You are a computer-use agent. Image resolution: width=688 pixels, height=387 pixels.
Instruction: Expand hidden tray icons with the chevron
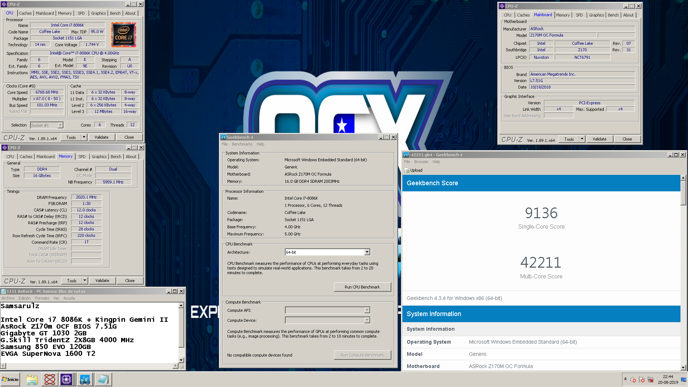(x=625, y=379)
